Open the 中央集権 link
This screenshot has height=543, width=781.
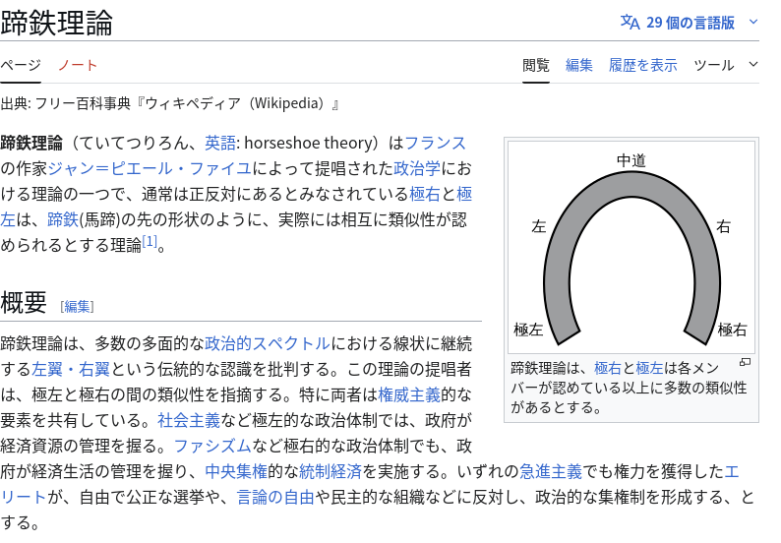[236, 471]
